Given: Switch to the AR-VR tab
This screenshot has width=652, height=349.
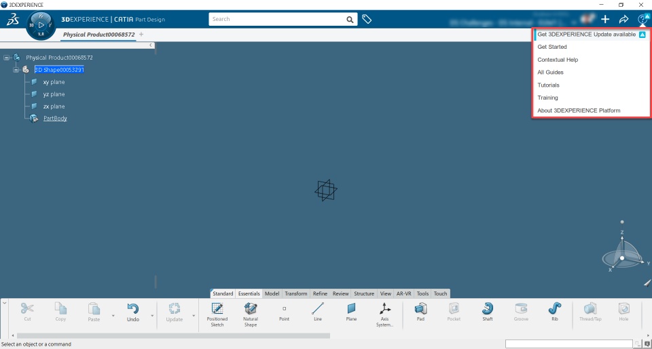Looking at the screenshot, I should click(x=403, y=293).
